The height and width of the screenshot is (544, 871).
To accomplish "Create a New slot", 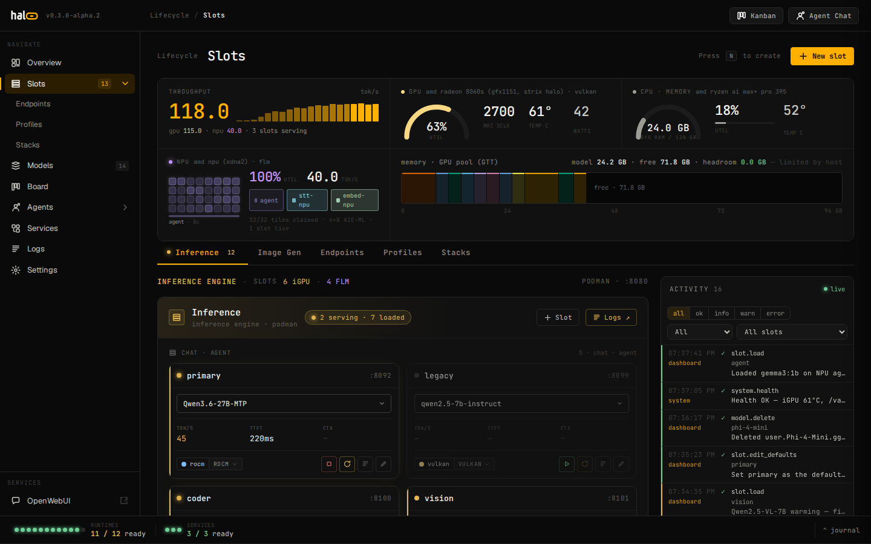I will [x=822, y=56].
